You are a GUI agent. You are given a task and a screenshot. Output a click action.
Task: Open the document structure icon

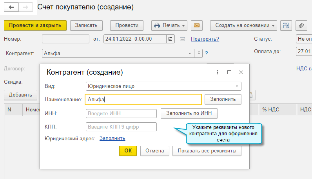click(286, 25)
